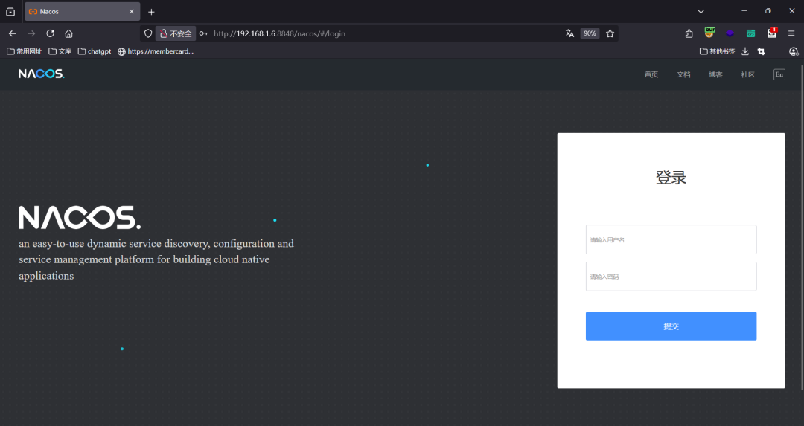The width and height of the screenshot is (804, 426).
Task: Bookmark this page with the star icon
Action: 610,33
